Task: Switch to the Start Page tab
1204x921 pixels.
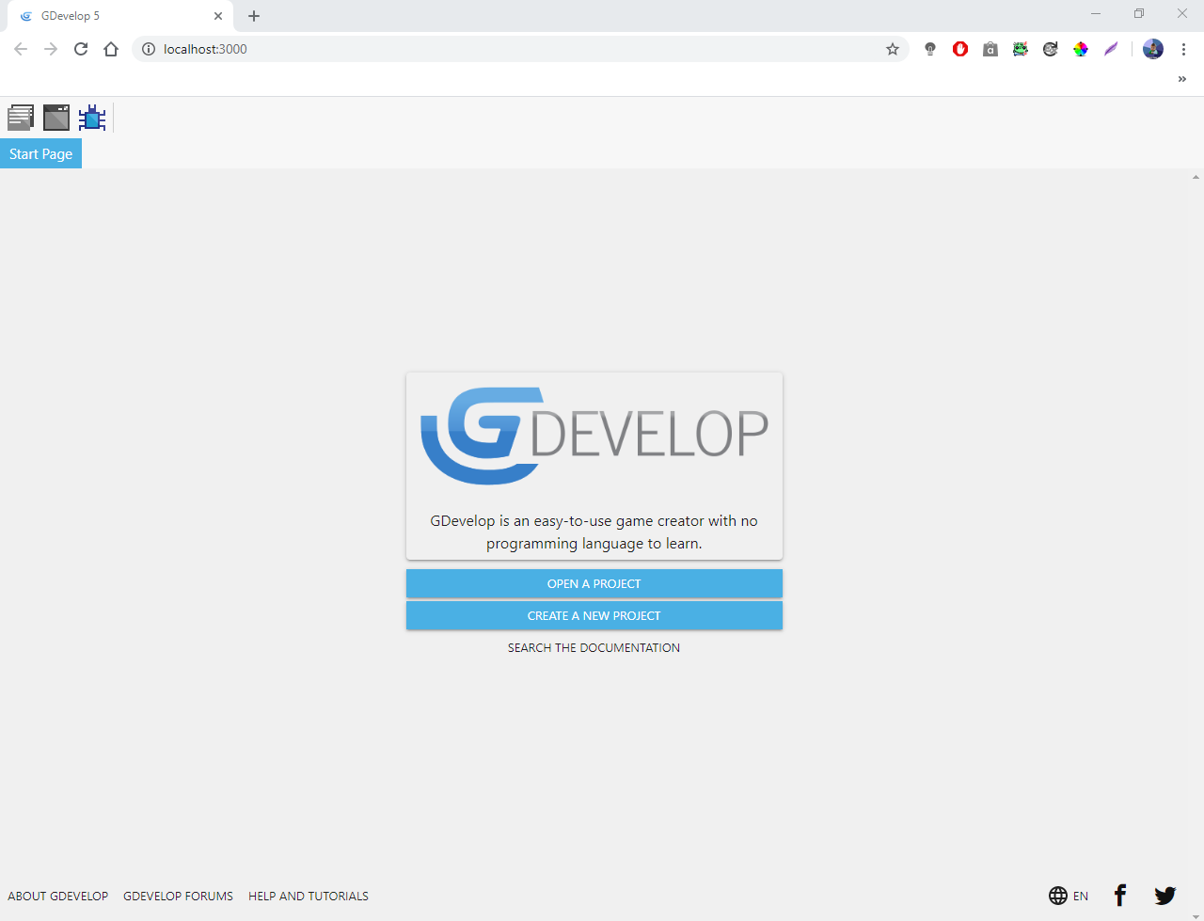Action: [x=40, y=153]
